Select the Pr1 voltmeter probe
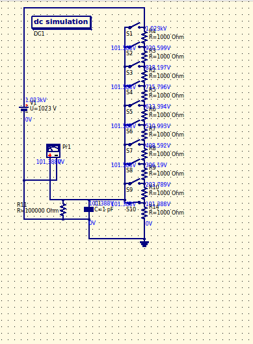This screenshot has width=253, height=344. [x=53, y=151]
